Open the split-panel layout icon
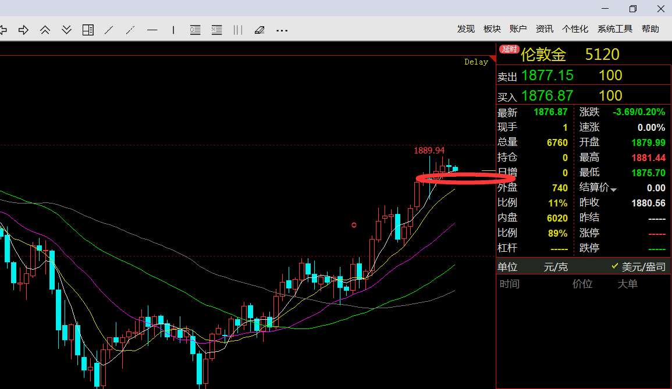The image size is (672, 389). [88, 30]
